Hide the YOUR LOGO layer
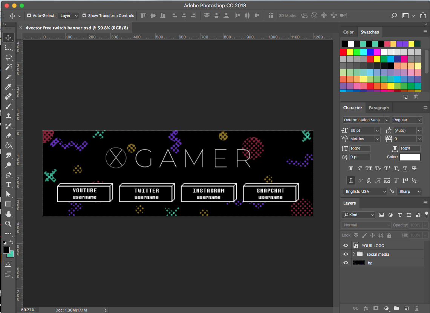 coord(346,246)
